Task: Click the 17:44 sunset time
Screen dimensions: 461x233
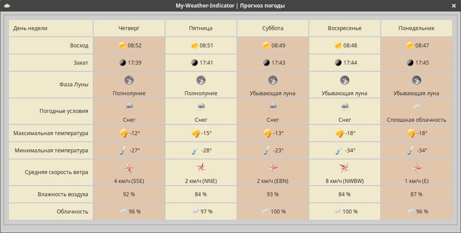Action: 350,63
